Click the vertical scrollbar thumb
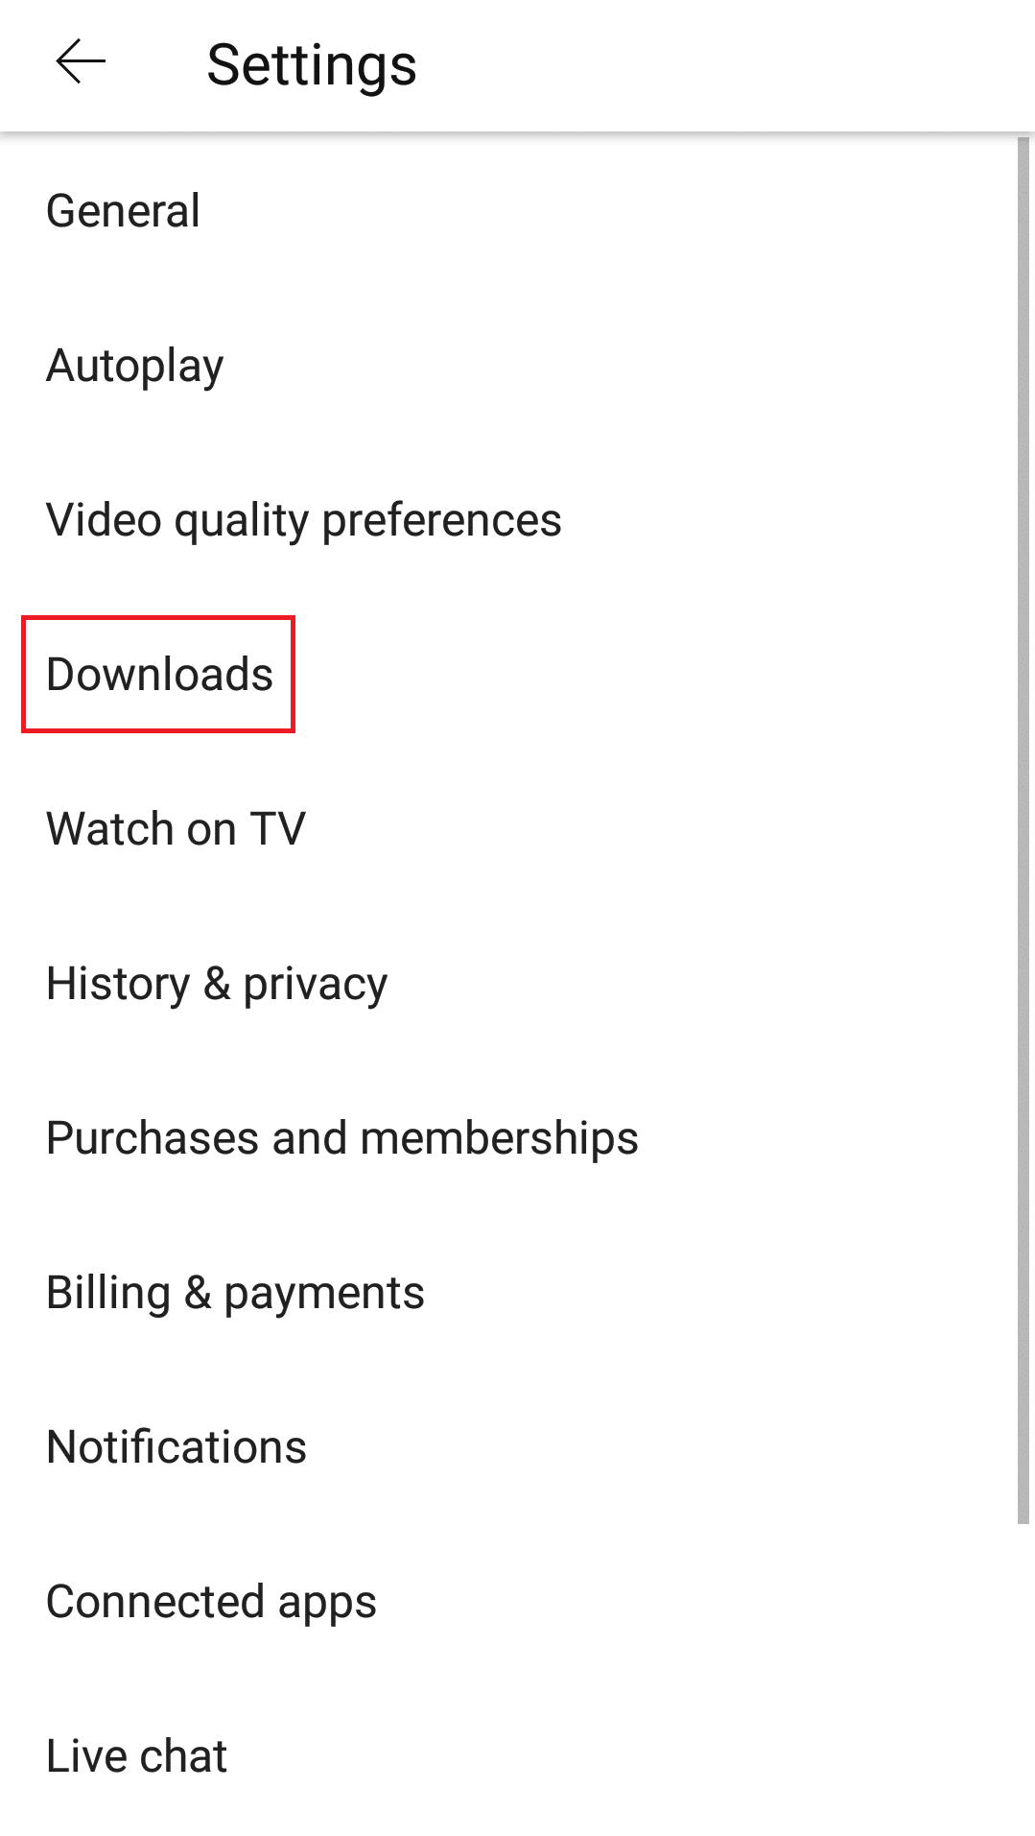The width and height of the screenshot is (1035, 1836). (1023, 830)
